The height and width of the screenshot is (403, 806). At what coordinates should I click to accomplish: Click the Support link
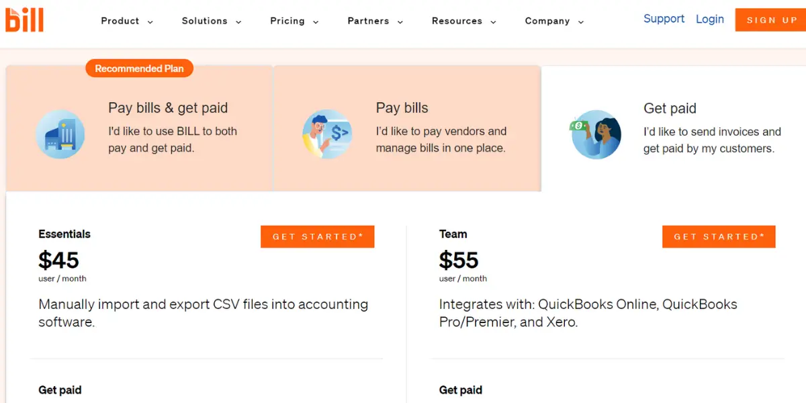pos(664,19)
